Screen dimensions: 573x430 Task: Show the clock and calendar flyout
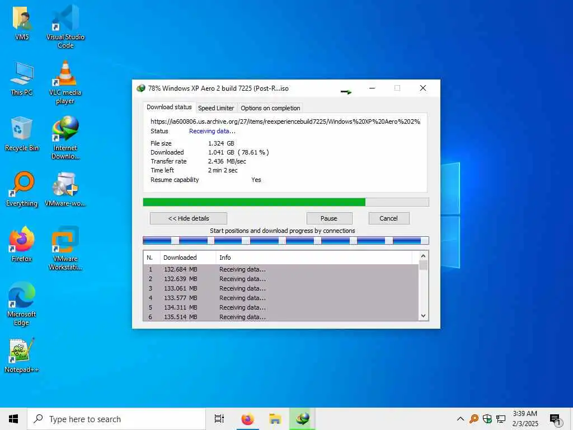[525, 419]
